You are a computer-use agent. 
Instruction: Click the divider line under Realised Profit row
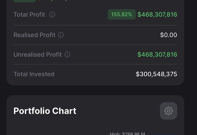pos(95,45)
